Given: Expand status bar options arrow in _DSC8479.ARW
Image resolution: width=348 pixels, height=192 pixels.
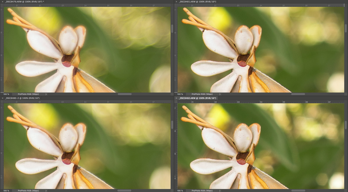Looking at the screenshot, I should tap(46, 94).
